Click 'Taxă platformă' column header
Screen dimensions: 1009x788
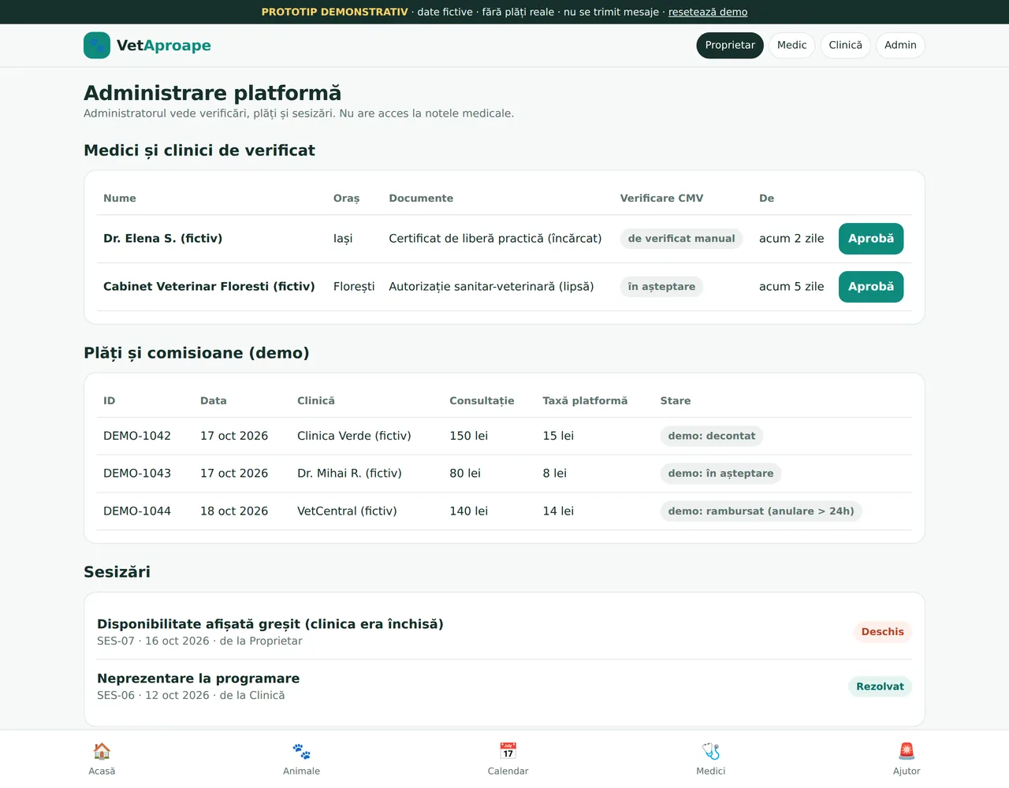coord(585,401)
